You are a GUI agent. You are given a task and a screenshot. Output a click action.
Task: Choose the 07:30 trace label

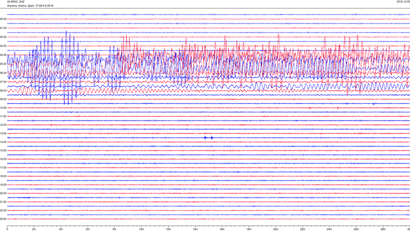coord(3,82)
